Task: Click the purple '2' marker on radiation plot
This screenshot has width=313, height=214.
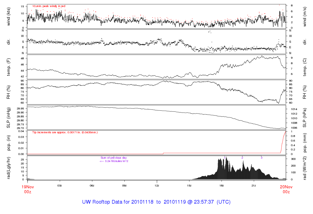Action: (242, 158)
